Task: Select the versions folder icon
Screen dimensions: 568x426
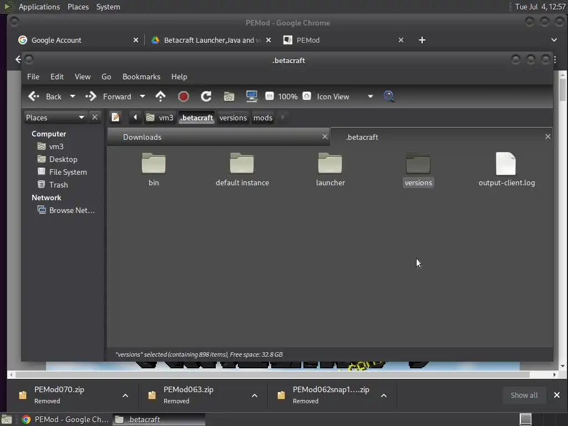Action: [x=418, y=163]
